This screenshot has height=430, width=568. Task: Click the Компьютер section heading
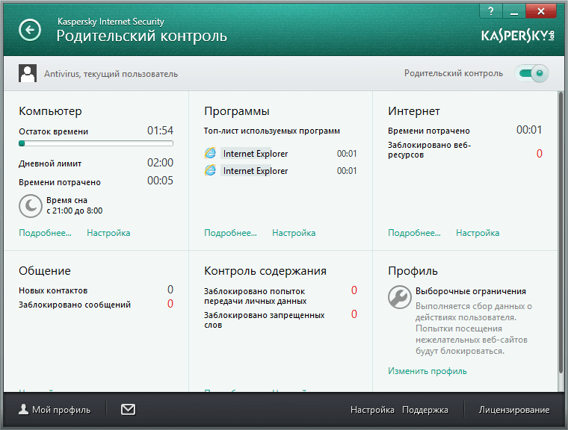pyautogui.click(x=50, y=111)
